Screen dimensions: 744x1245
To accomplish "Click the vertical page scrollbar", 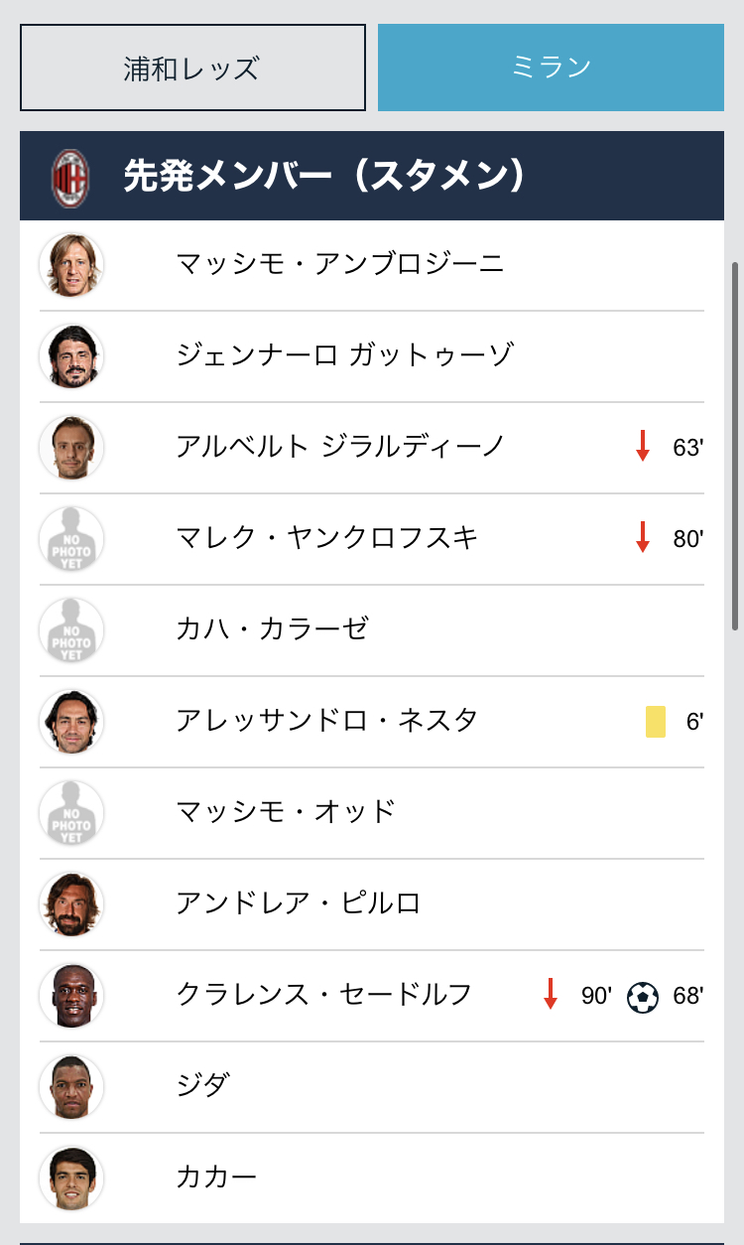I will pyautogui.click(x=735, y=447).
